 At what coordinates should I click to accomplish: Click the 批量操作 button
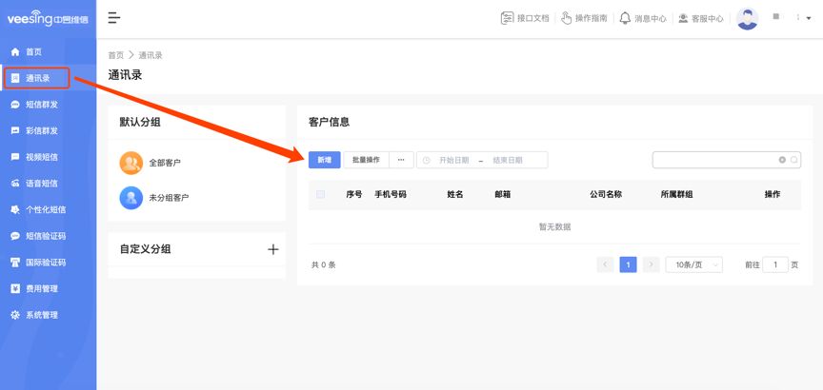pyautogui.click(x=366, y=160)
